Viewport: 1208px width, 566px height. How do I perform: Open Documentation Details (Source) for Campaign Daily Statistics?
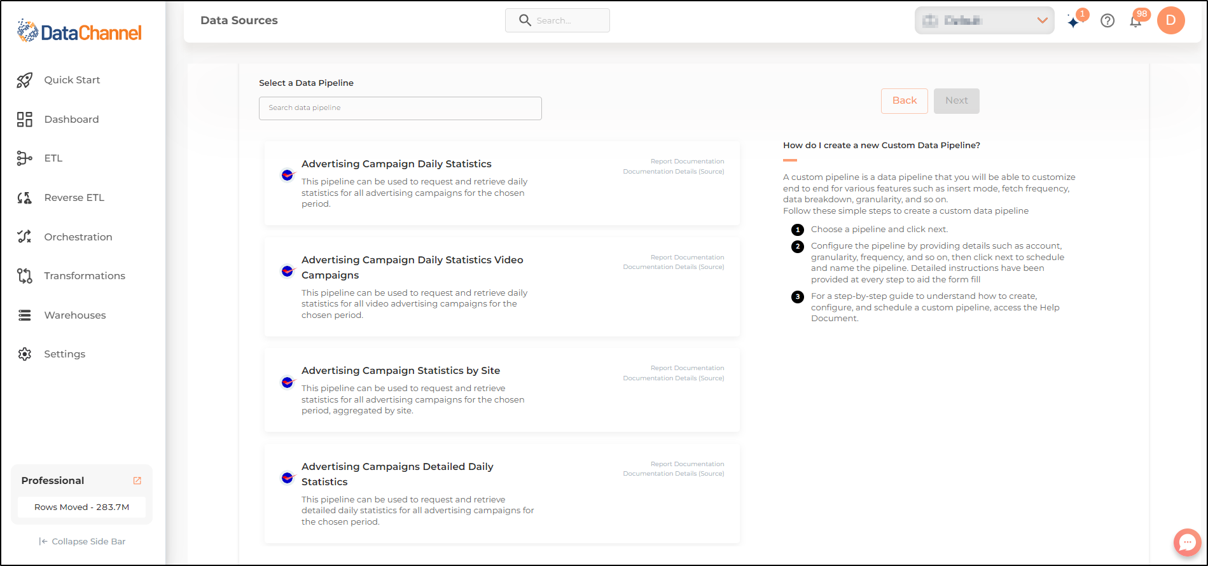673,172
